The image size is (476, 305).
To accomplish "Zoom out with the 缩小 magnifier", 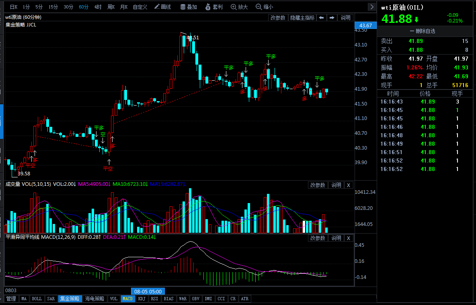I will (x=265, y=7).
